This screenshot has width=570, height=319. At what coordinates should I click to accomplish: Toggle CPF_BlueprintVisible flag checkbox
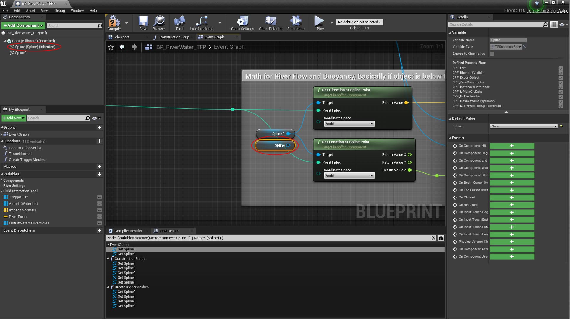561,73
